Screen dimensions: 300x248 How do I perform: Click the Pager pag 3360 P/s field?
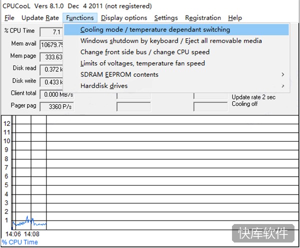coord(57,107)
